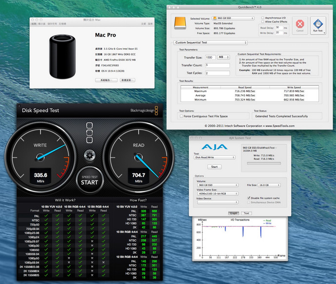Click the Measurement column header

pyautogui.click(x=201, y=87)
